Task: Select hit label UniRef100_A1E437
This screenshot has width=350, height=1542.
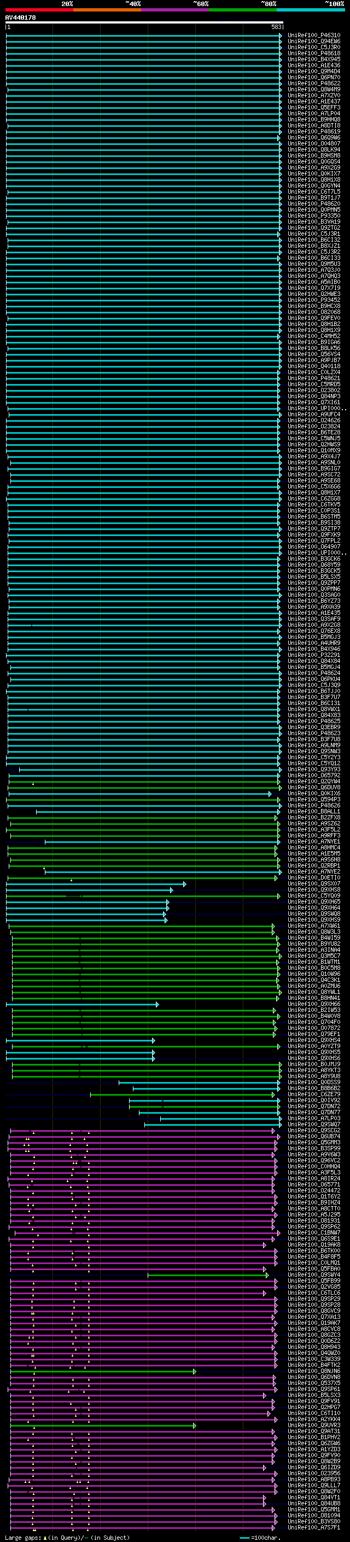Action: pyautogui.click(x=314, y=101)
